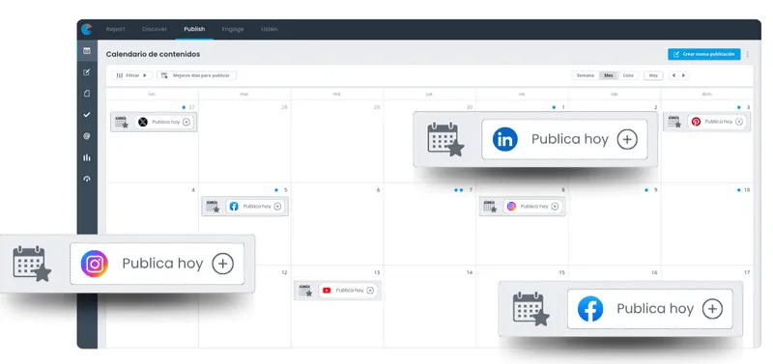Image resolution: width=773 pixels, height=364 pixels.
Task: Click Publica hoy on the small Facebook card, day 5
Action: point(257,207)
